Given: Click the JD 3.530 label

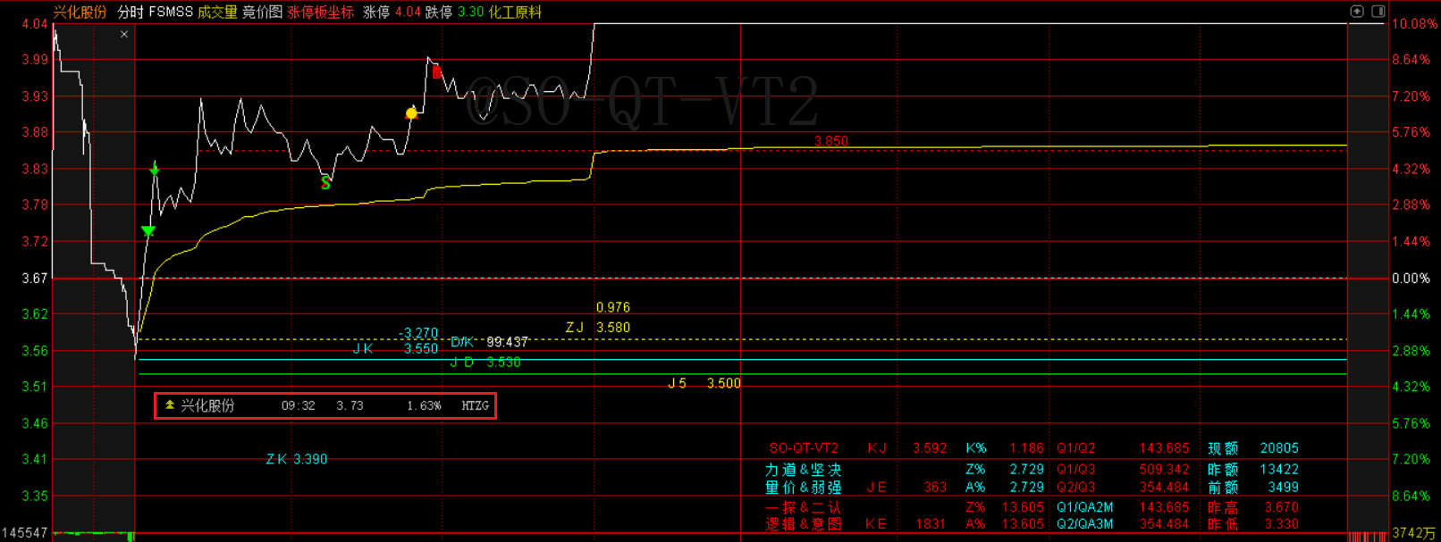Looking at the screenshot, I should [485, 362].
